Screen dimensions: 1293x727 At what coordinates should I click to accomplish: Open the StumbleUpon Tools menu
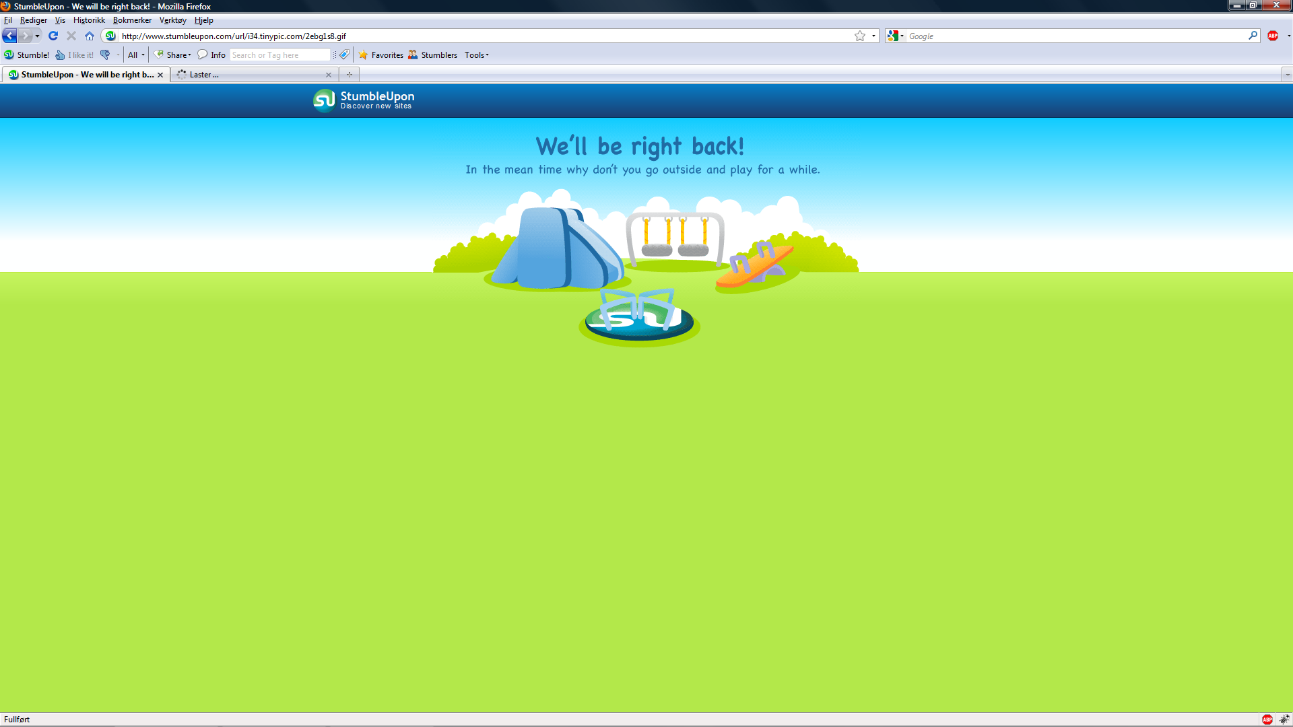pos(477,55)
